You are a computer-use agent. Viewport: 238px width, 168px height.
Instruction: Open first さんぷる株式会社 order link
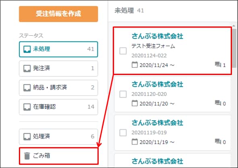tap(157, 36)
